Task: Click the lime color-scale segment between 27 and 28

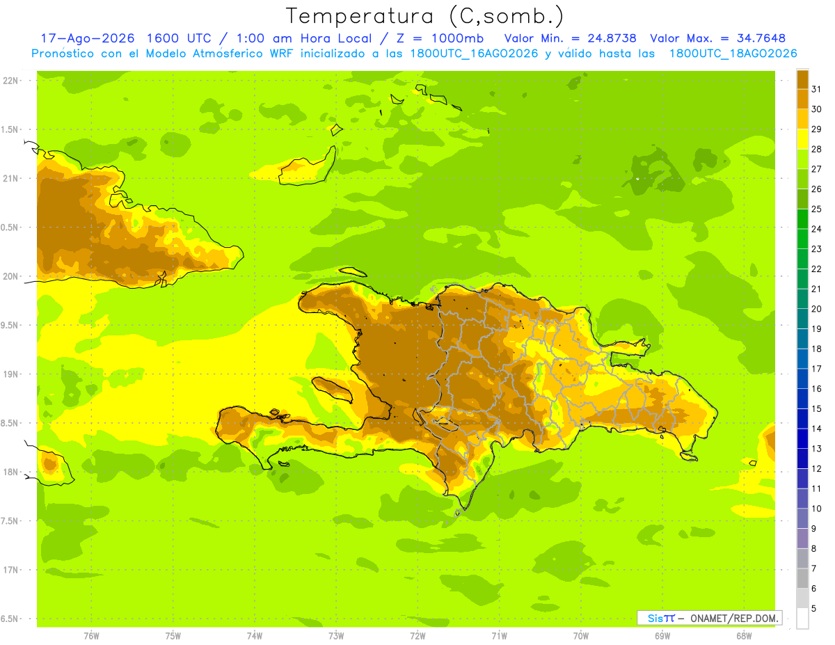Action: coord(802,159)
